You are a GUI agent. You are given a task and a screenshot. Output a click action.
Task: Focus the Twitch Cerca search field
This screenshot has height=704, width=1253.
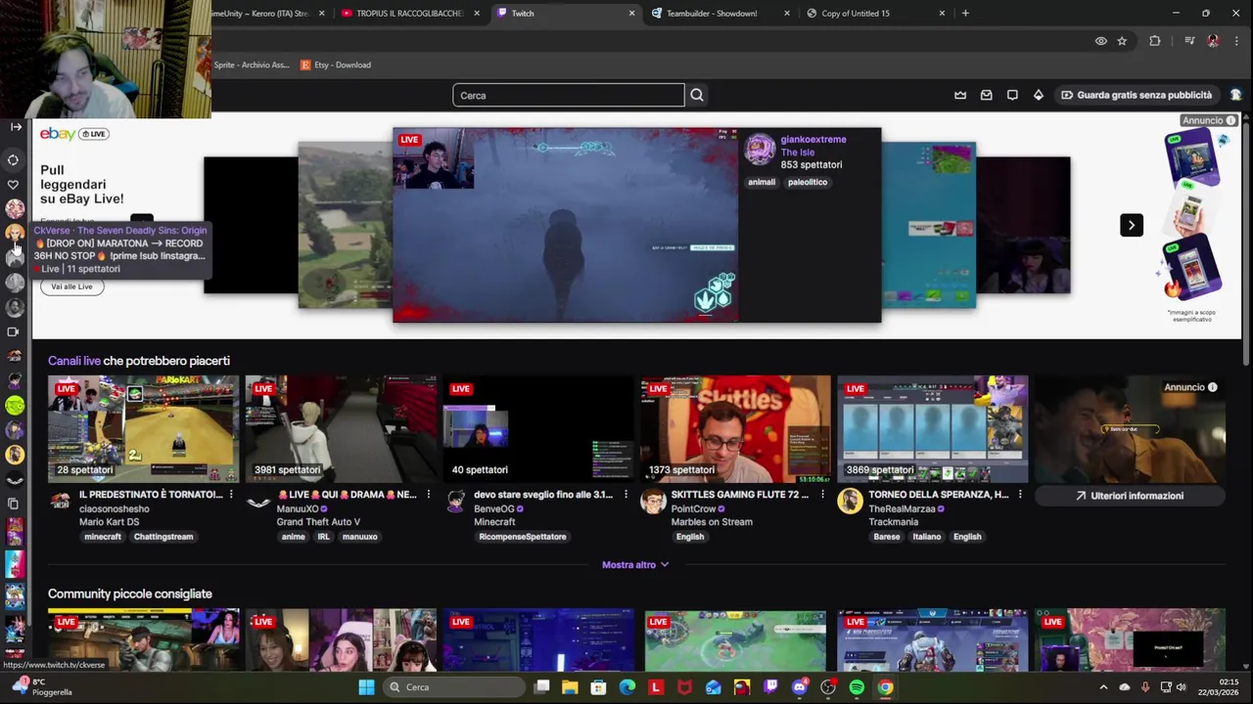[569, 95]
